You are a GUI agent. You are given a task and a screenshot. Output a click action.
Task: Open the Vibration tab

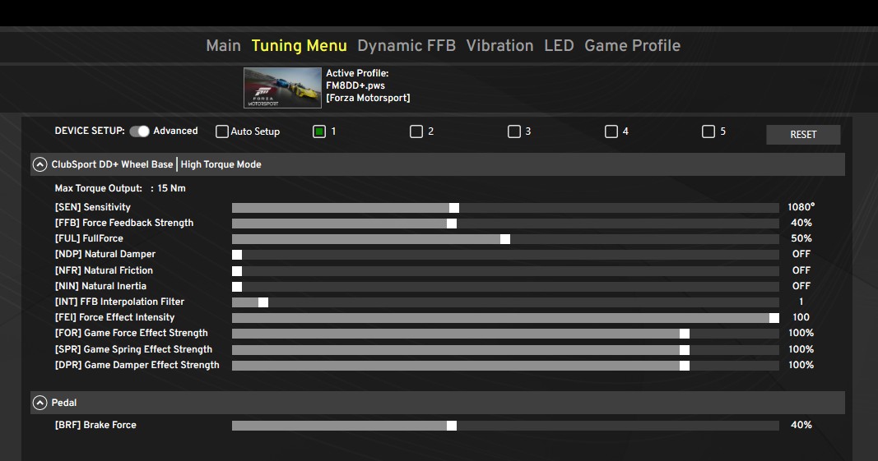point(499,46)
